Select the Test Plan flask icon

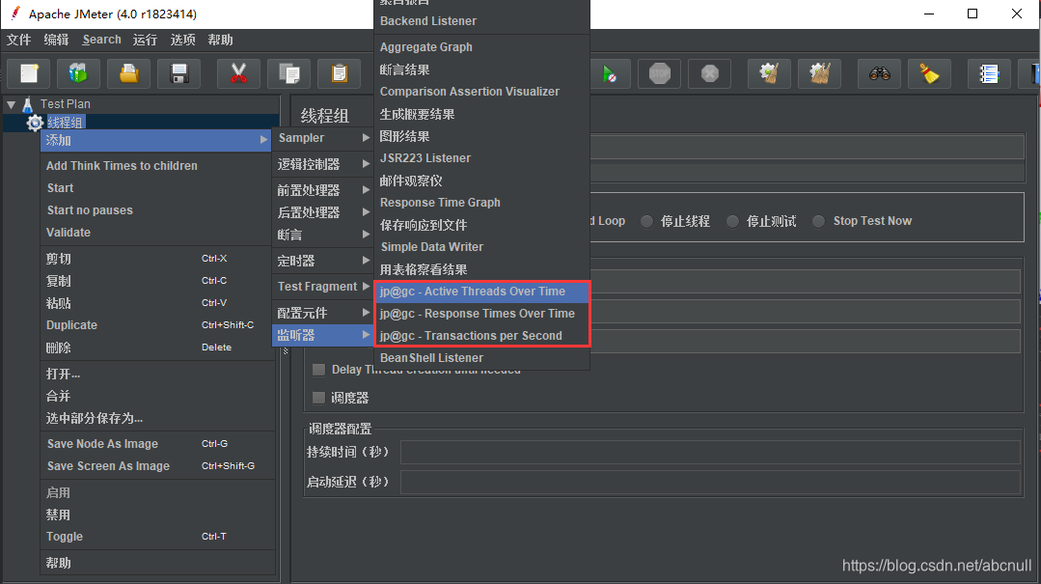pyautogui.click(x=28, y=104)
